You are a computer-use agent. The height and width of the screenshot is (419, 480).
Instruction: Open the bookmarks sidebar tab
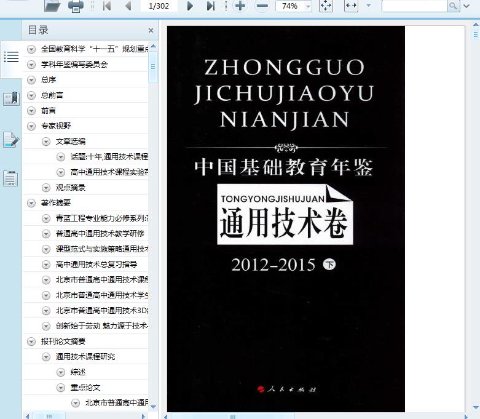pos(11,99)
